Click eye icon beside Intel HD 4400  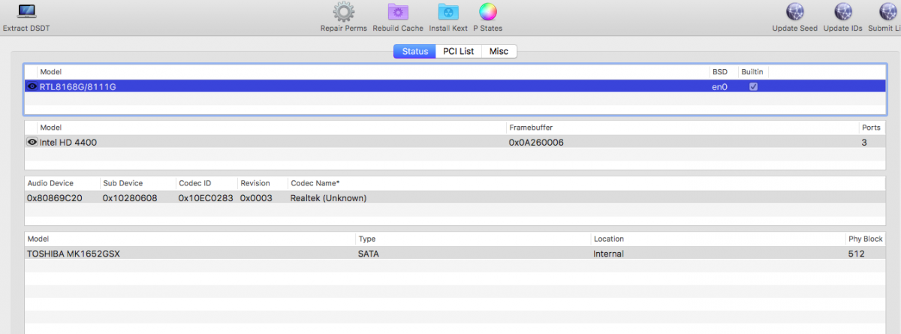click(32, 142)
